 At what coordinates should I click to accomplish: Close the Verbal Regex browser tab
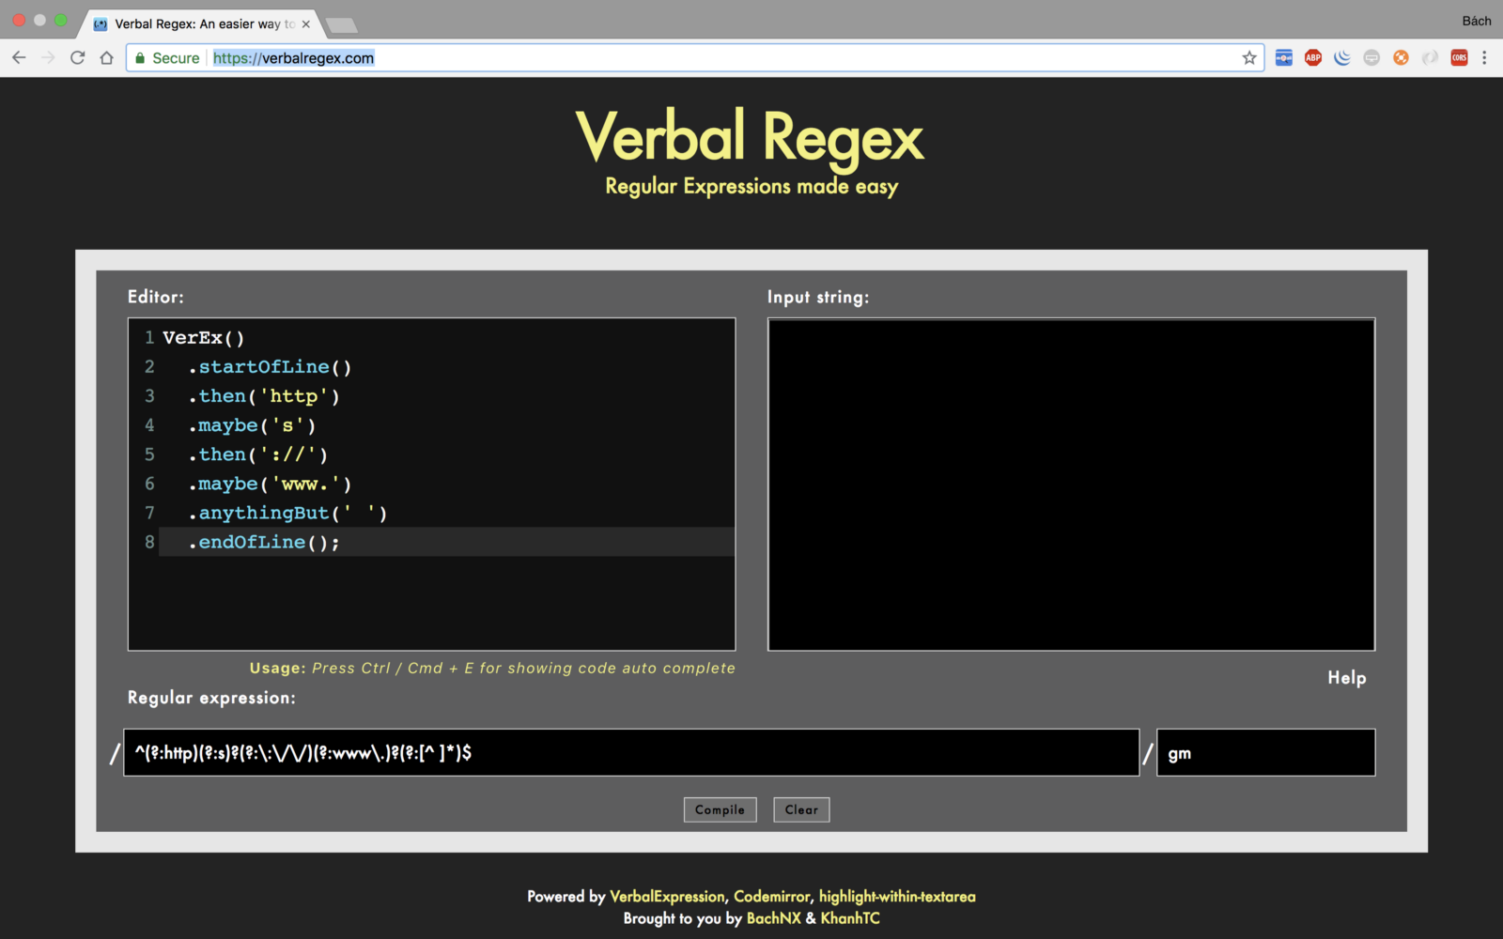tap(306, 24)
